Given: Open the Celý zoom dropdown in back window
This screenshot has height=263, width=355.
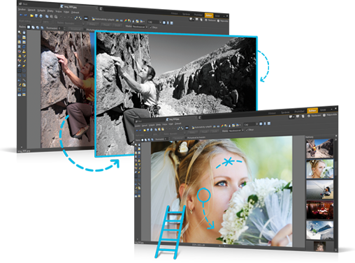Looking at the screenshot, I should [x=154, y=22].
